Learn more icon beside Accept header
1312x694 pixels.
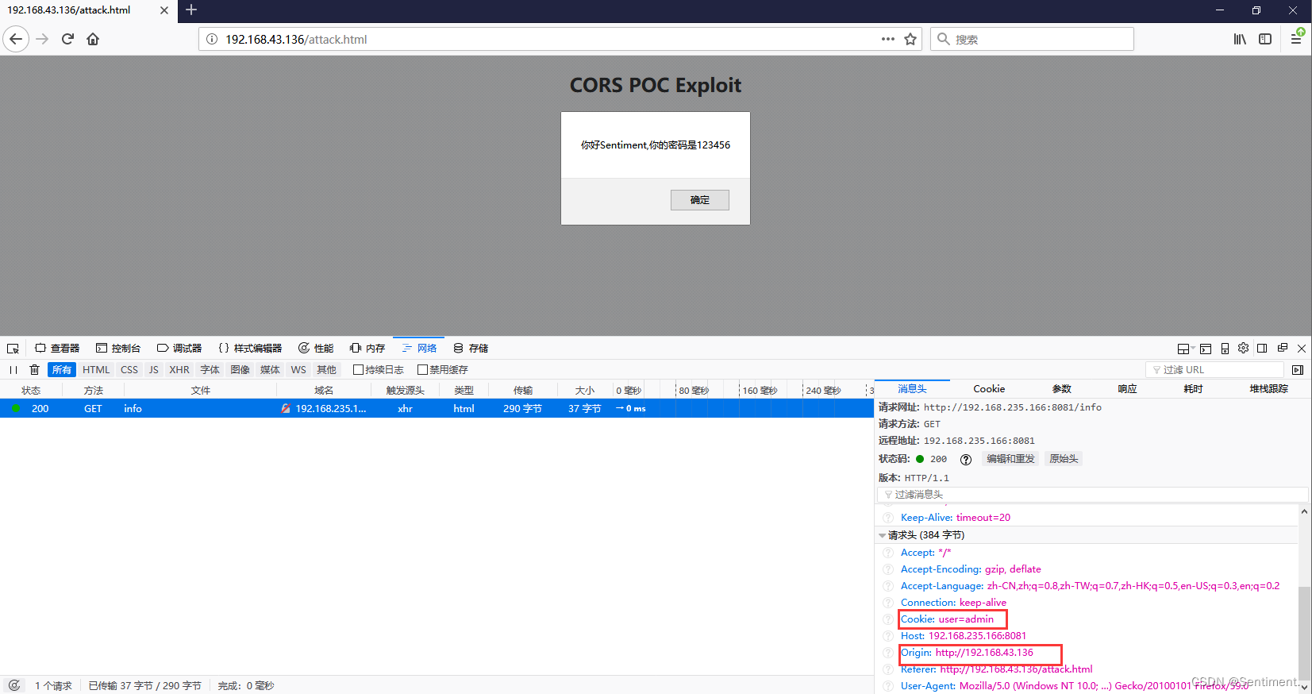[x=888, y=553]
